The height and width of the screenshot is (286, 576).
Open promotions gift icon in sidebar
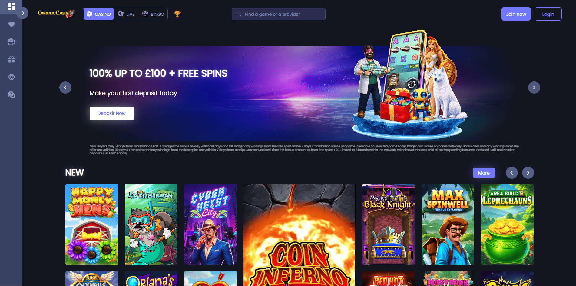[x=11, y=59]
